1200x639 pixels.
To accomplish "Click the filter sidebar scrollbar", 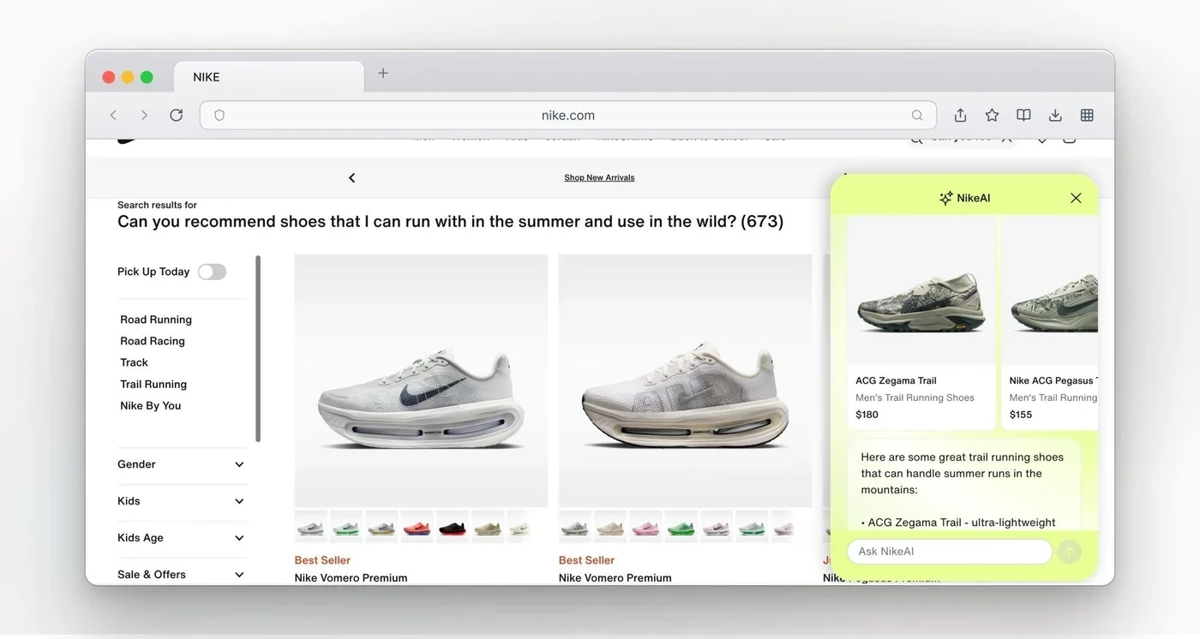I will [x=258, y=349].
